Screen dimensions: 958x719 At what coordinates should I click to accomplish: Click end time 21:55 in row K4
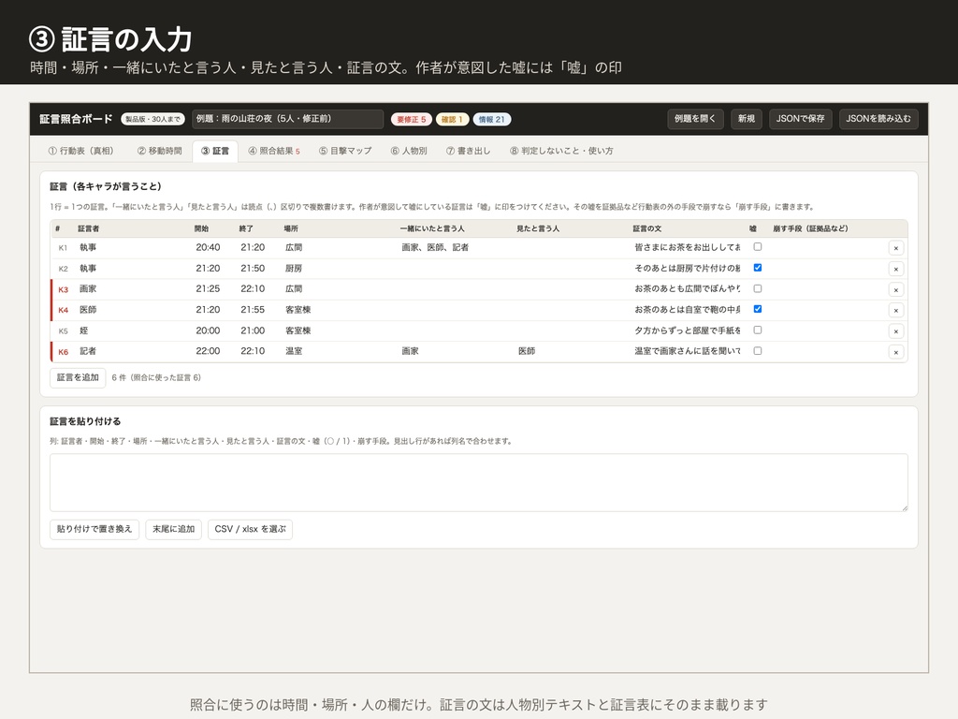pos(258,310)
